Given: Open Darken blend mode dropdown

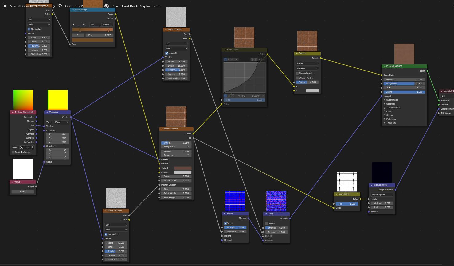Looking at the screenshot, I should [307, 68].
